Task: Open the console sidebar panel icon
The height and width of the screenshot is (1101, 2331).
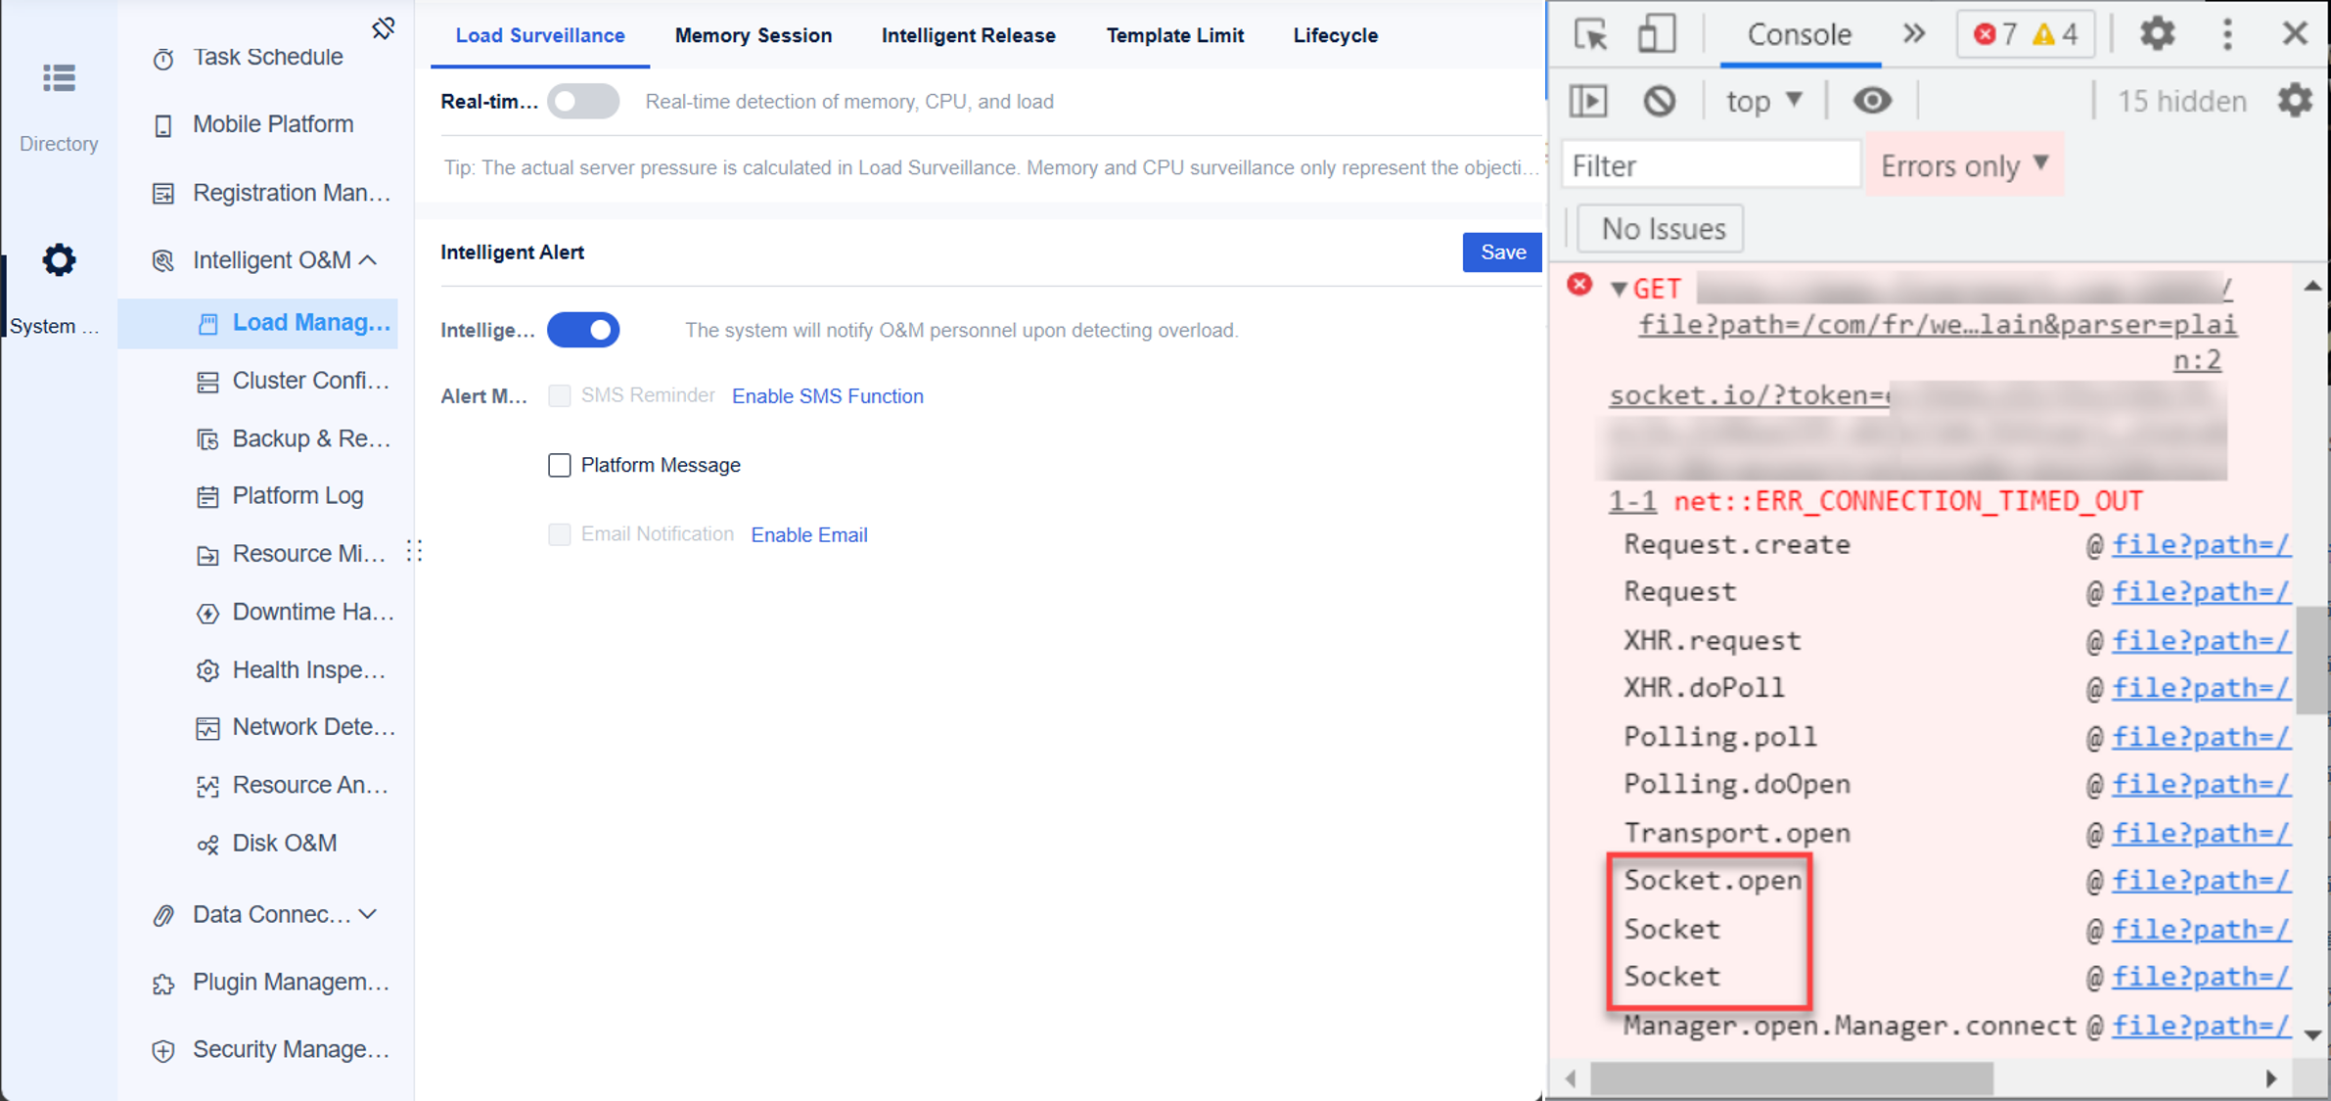Action: [x=1588, y=101]
